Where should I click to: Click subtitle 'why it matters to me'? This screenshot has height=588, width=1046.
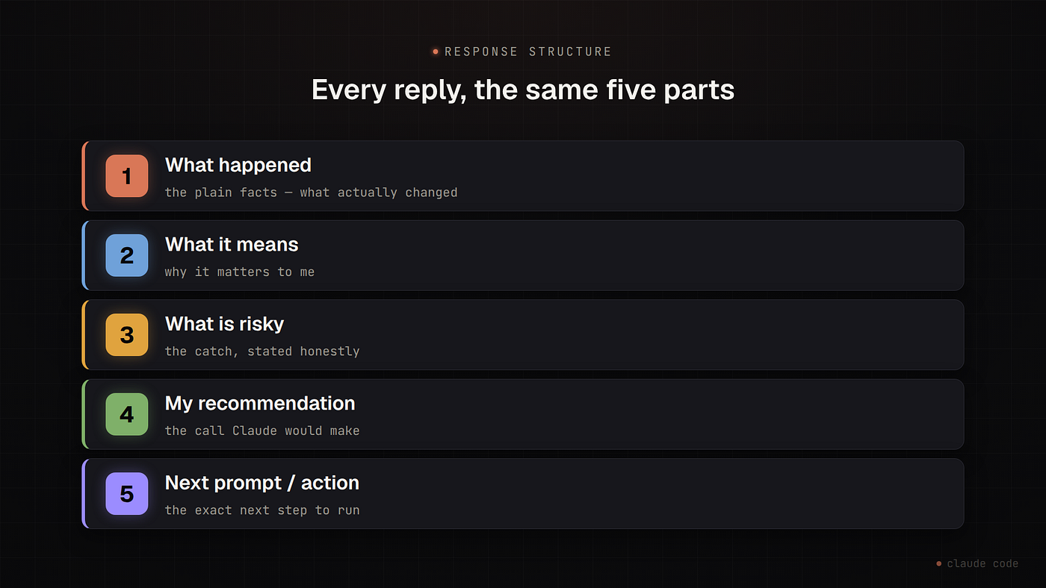240,272
